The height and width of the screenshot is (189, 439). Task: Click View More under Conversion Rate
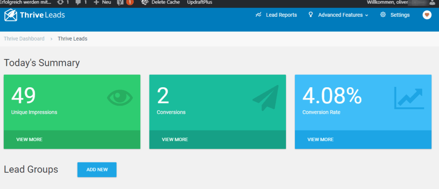coord(321,139)
